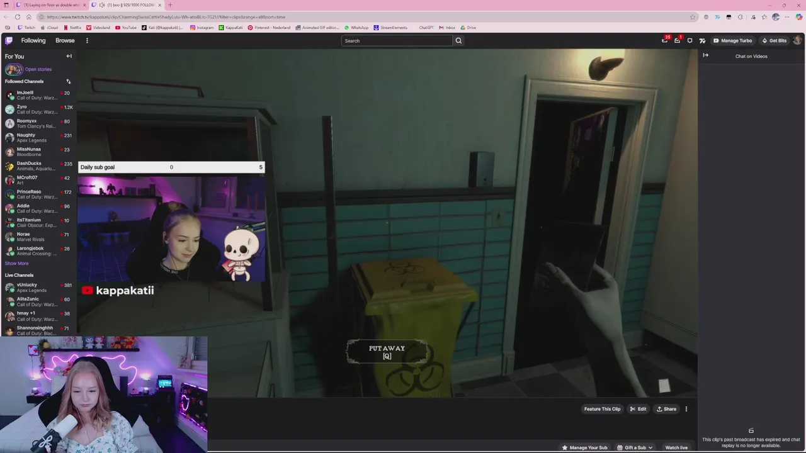
Task: Click Manage Turbo button
Action: point(733,40)
